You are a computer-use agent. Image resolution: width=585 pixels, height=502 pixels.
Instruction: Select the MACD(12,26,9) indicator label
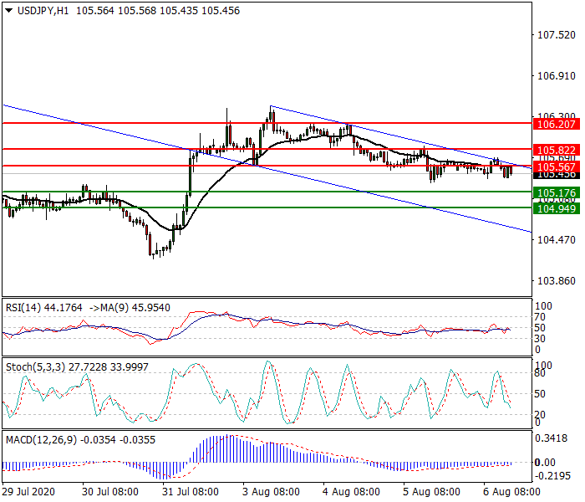tap(42, 439)
